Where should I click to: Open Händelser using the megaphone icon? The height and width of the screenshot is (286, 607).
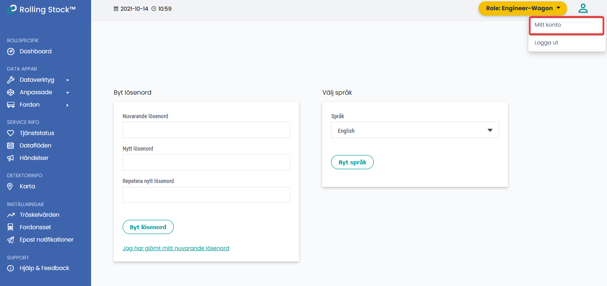10,158
